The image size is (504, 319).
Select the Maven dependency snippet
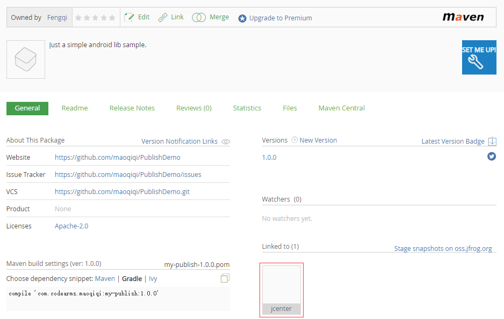pos(105,279)
